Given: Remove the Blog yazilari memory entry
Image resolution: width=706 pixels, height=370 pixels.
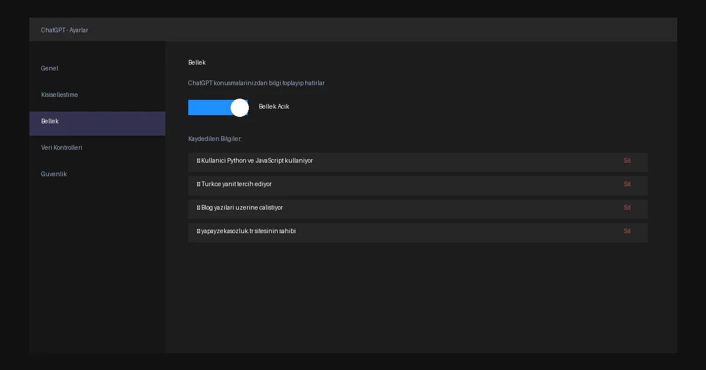Looking at the screenshot, I should (627, 208).
